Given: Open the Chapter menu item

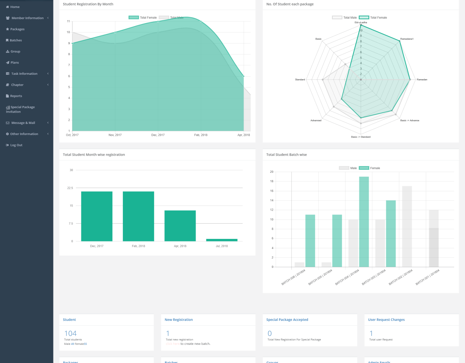Looking at the screenshot, I should tap(17, 85).
